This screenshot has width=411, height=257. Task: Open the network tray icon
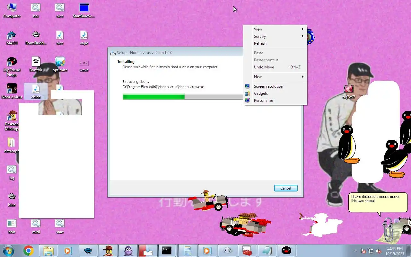(371, 251)
